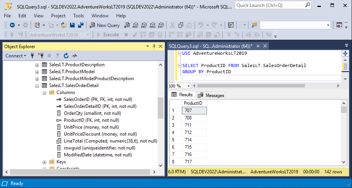Open the View menu
352x188 pixels.
tap(38, 16)
